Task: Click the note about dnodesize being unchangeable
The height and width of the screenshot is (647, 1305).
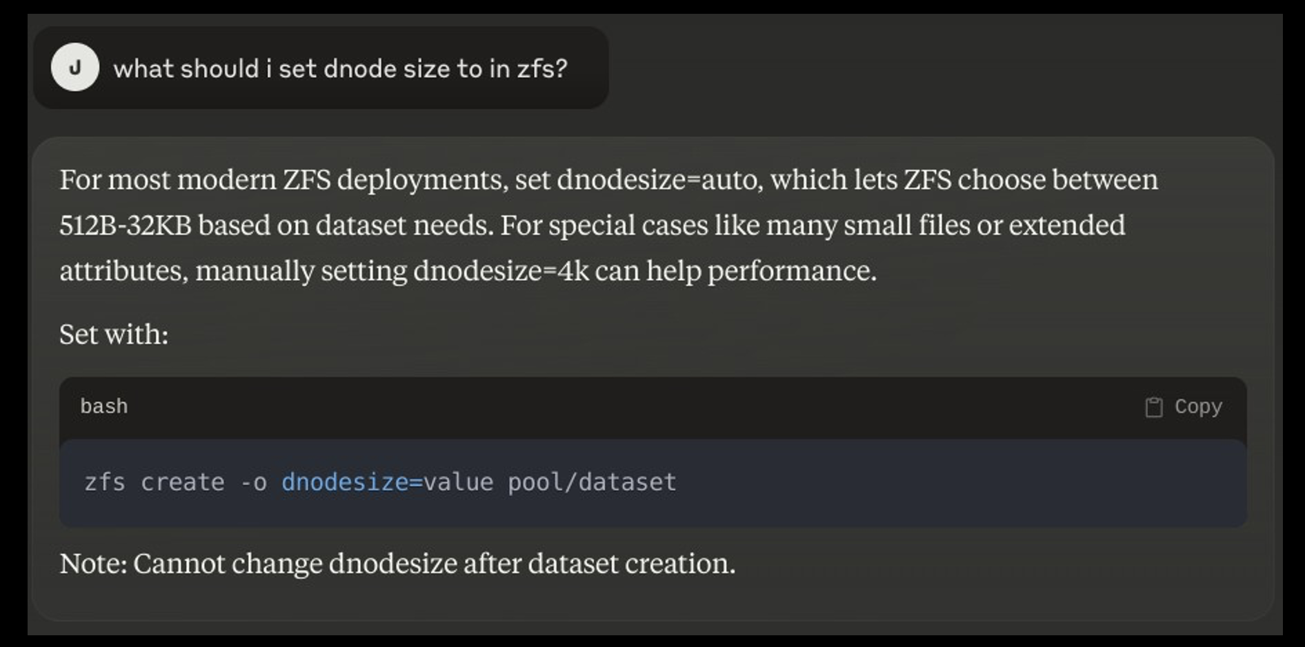Action: 397,564
